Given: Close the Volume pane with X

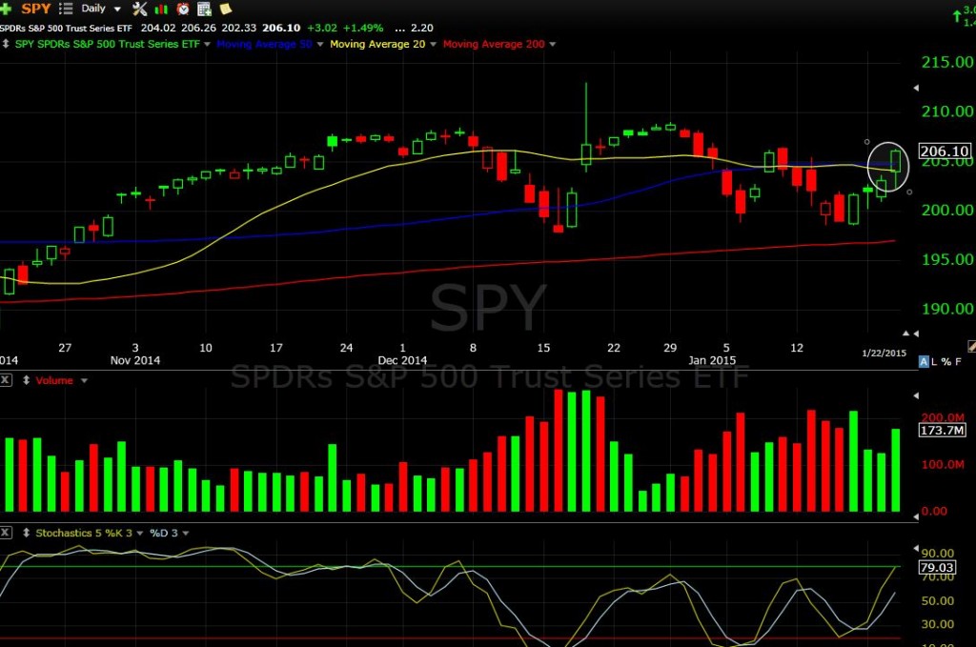Looking at the screenshot, I should [5, 380].
